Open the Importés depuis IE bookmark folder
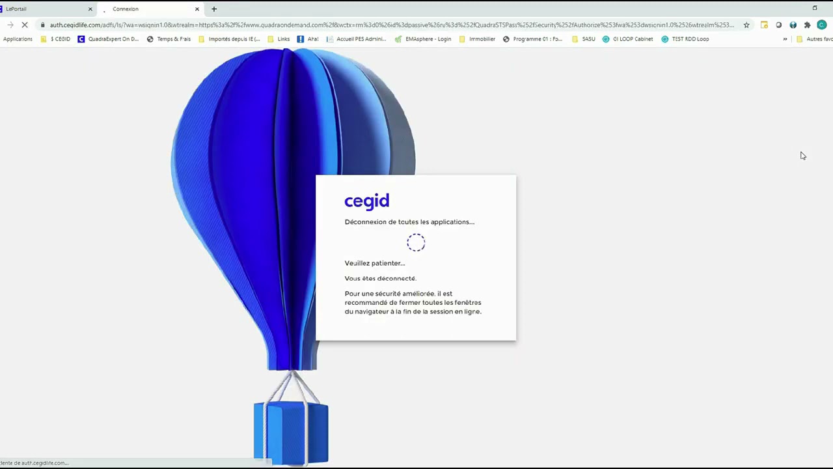 [x=229, y=39]
